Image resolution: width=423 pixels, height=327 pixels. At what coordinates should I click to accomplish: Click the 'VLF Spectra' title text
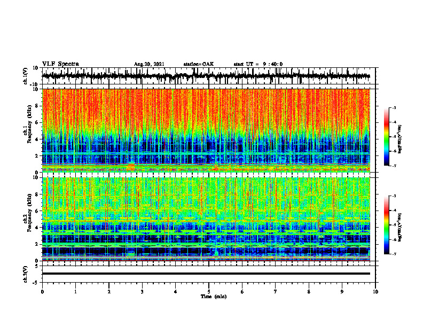tap(60, 64)
